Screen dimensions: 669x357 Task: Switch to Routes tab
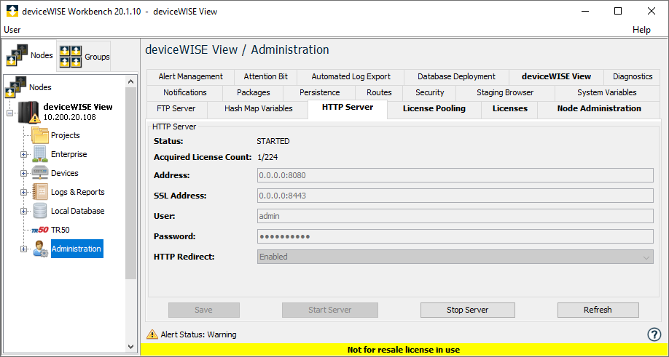click(x=379, y=92)
